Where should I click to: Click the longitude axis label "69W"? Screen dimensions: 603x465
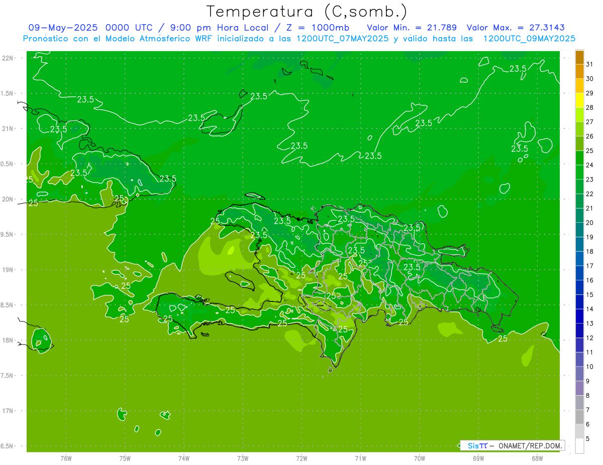pyautogui.click(x=478, y=458)
